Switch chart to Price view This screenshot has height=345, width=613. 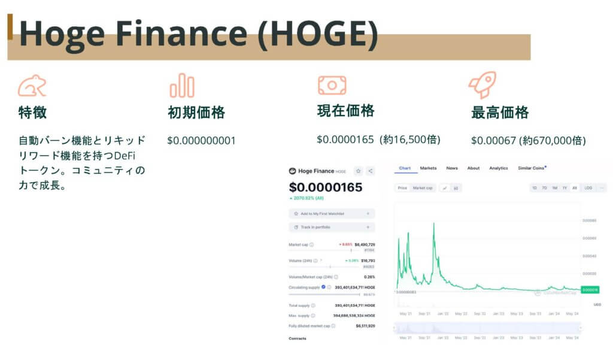(402, 188)
